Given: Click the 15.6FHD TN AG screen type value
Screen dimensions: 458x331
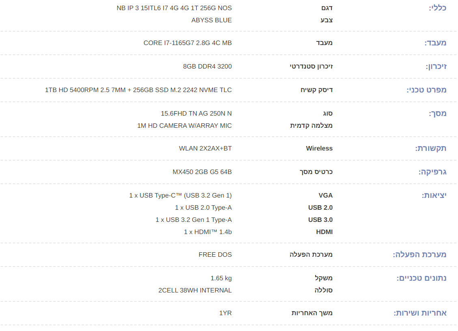Looking at the screenshot, I should click(196, 114).
